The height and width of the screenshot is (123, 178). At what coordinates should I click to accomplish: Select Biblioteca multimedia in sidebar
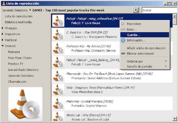point(18,22)
